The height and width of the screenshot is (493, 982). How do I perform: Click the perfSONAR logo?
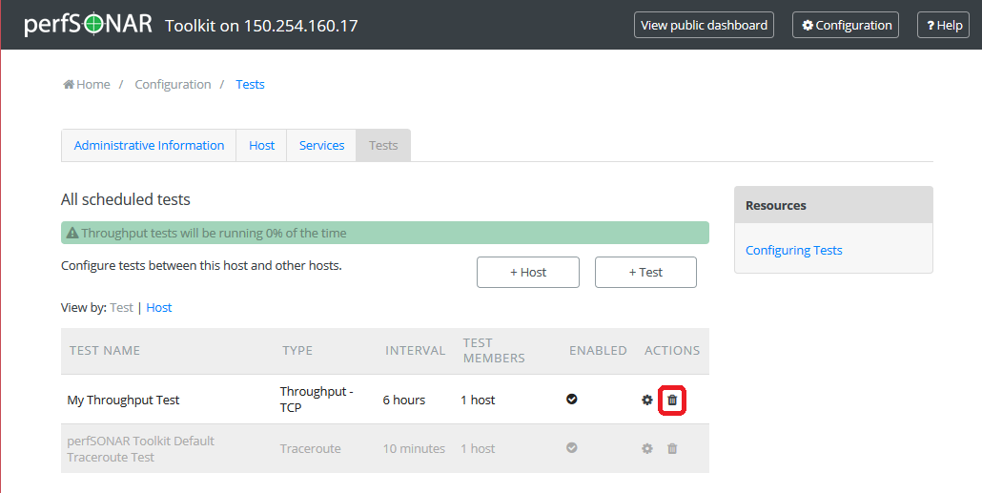pos(89,25)
